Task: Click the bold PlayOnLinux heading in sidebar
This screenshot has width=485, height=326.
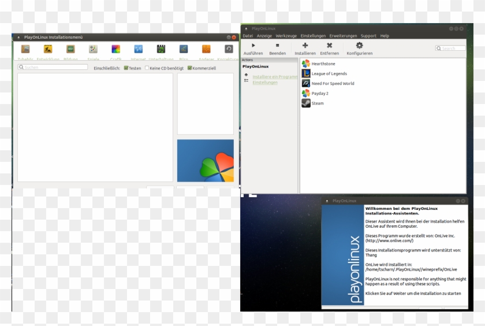Action: (x=255, y=66)
